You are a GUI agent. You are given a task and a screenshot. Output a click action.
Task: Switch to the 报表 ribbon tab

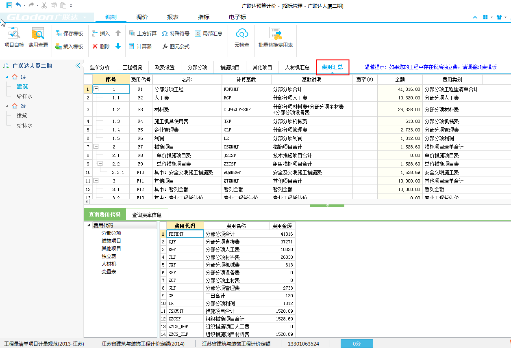tap(173, 17)
